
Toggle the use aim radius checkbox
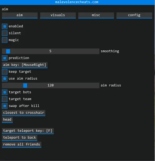click(5, 79)
